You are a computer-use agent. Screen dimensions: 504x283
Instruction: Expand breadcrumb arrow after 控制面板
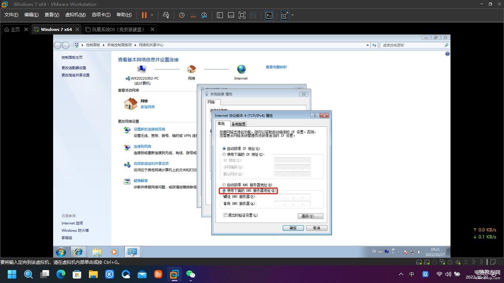point(104,45)
